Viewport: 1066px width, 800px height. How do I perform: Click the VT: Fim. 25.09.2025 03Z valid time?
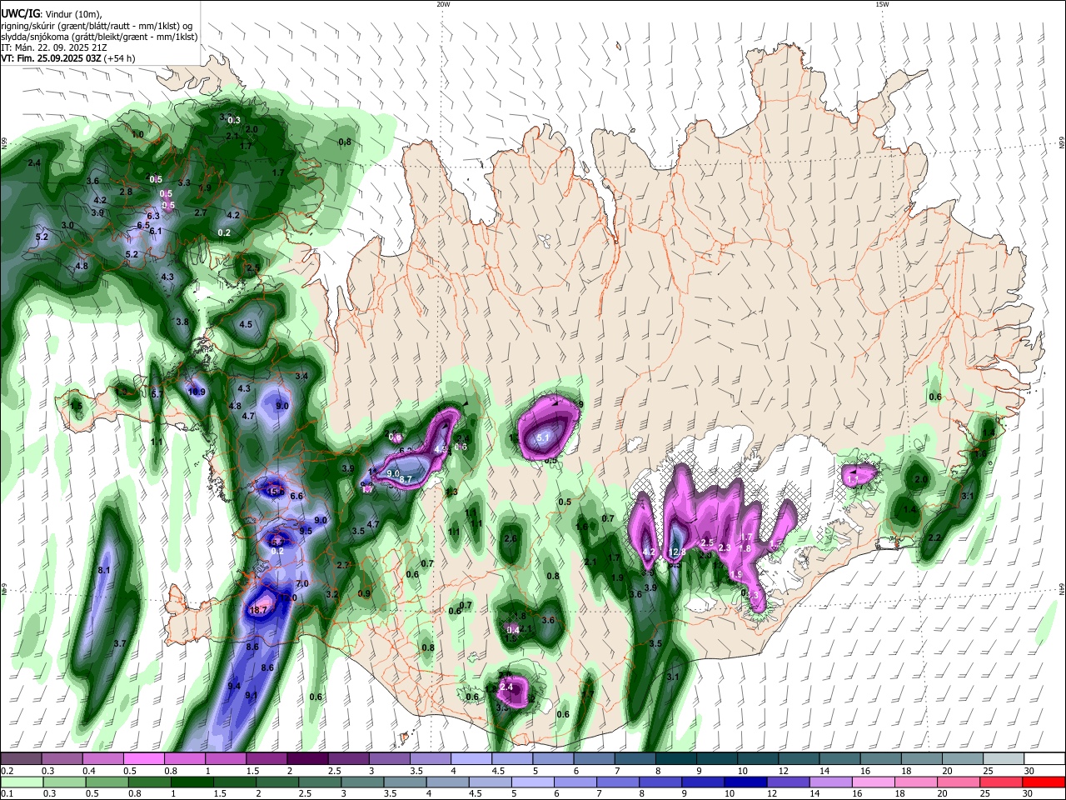point(52,58)
